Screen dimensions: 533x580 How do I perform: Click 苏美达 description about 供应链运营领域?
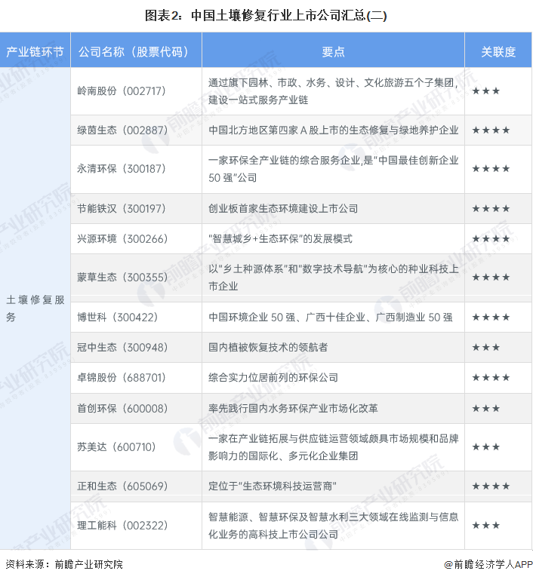[x=333, y=447]
